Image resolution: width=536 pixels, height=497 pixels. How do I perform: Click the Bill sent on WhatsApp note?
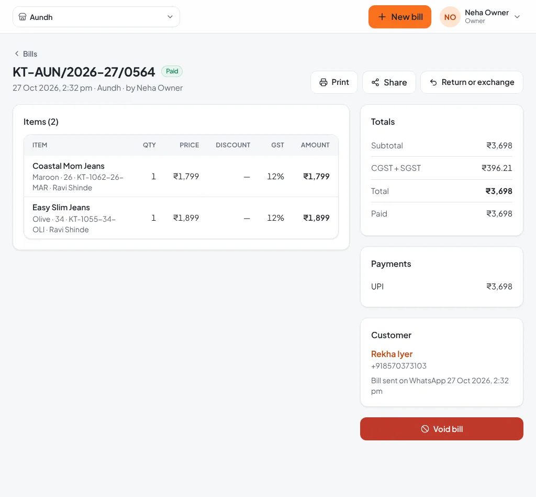click(440, 386)
